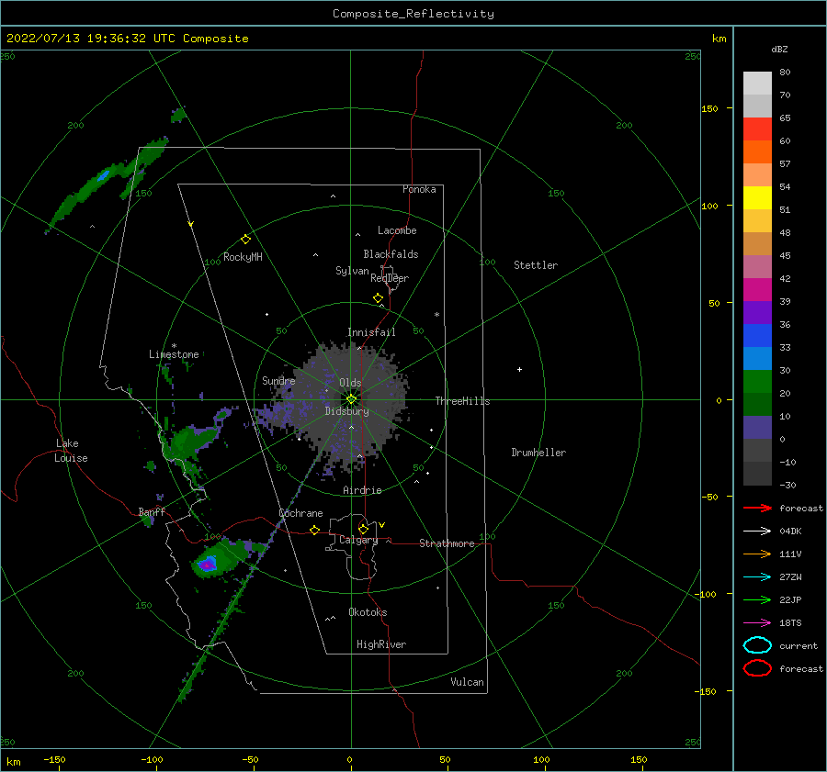
Task: Pick the indigo 0-10 dBZ swatch
Action: tap(757, 428)
